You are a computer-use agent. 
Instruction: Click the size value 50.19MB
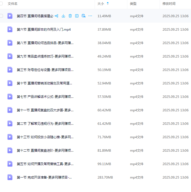coord(104,70)
